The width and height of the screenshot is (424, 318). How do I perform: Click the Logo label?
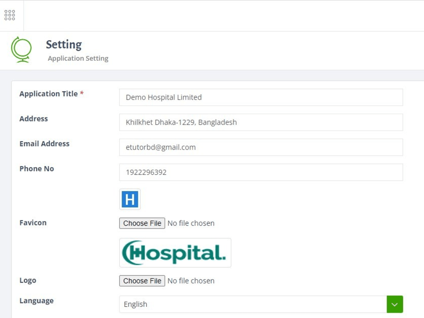tap(28, 280)
